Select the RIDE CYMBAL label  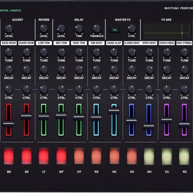(x=184, y=43)
